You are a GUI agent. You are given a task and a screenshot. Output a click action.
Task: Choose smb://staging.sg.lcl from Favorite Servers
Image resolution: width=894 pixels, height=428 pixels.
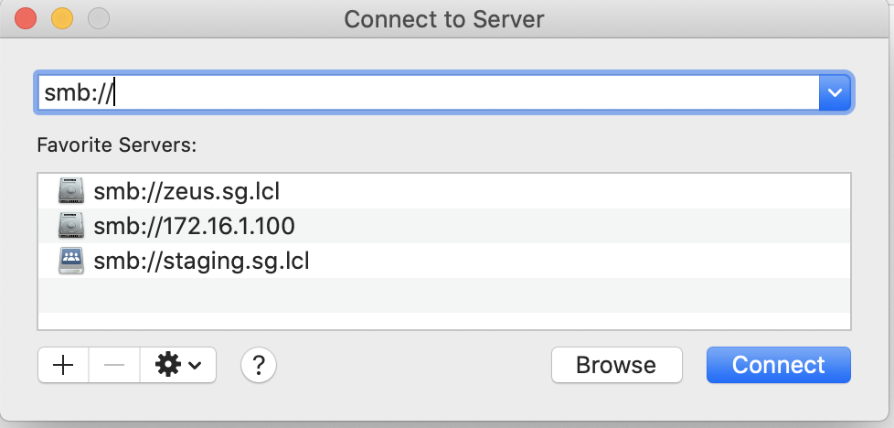point(201,261)
